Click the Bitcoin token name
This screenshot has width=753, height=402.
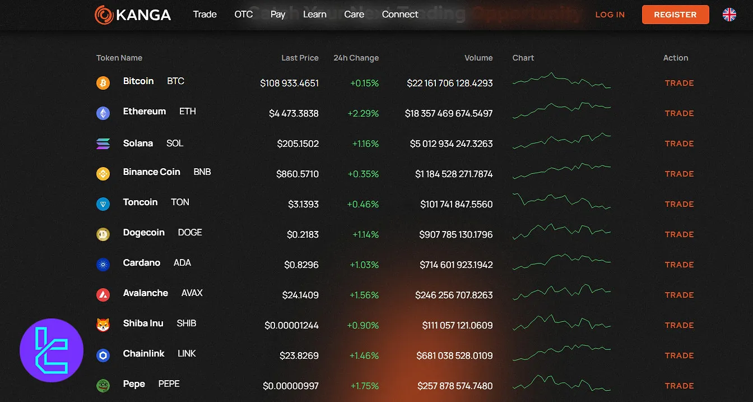click(x=138, y=81)
